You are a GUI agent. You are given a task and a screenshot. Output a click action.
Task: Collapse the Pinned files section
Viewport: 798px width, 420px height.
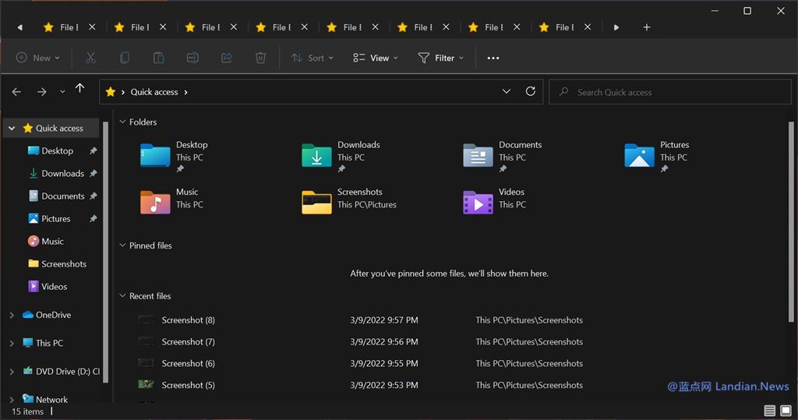click(x=122, y=245)
